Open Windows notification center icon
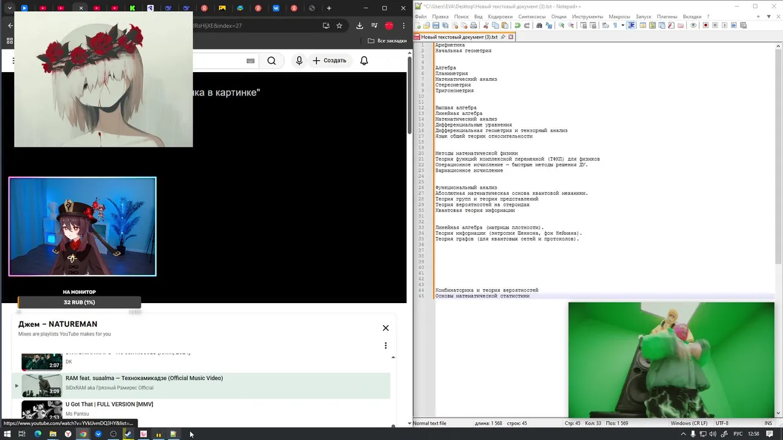This screenshot has width=783, height=440. (770, 434)
